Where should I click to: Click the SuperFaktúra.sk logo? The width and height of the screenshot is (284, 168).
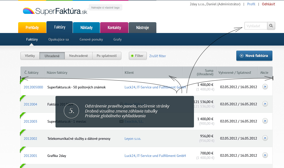(55, 11)
